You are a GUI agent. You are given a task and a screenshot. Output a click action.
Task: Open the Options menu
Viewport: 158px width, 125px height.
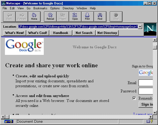(55, 8)
